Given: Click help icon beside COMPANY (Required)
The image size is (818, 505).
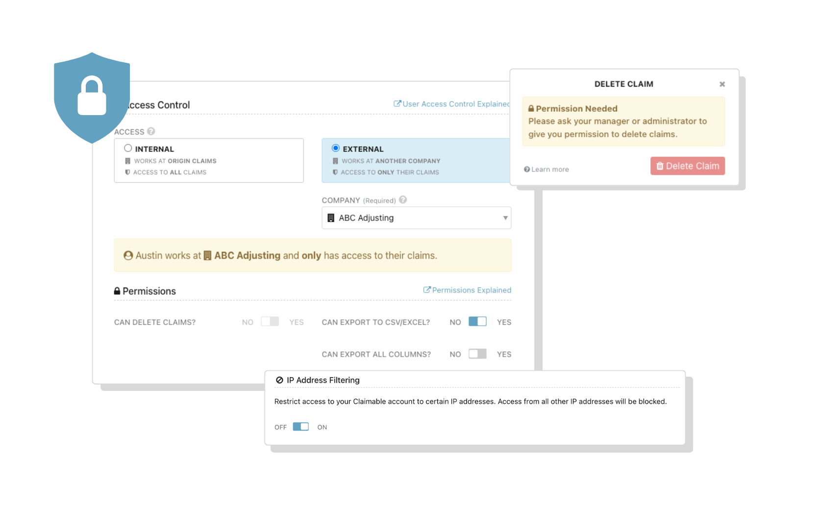Looking at the screenshot, I should [x=403, y=200].
